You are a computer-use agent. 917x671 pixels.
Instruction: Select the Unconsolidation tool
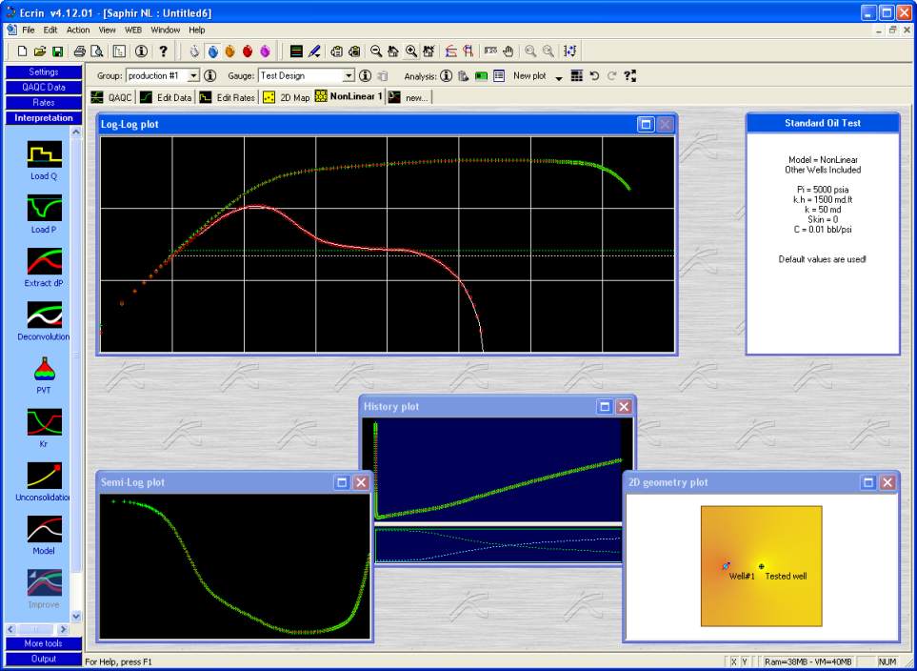[x=44, y=475]
